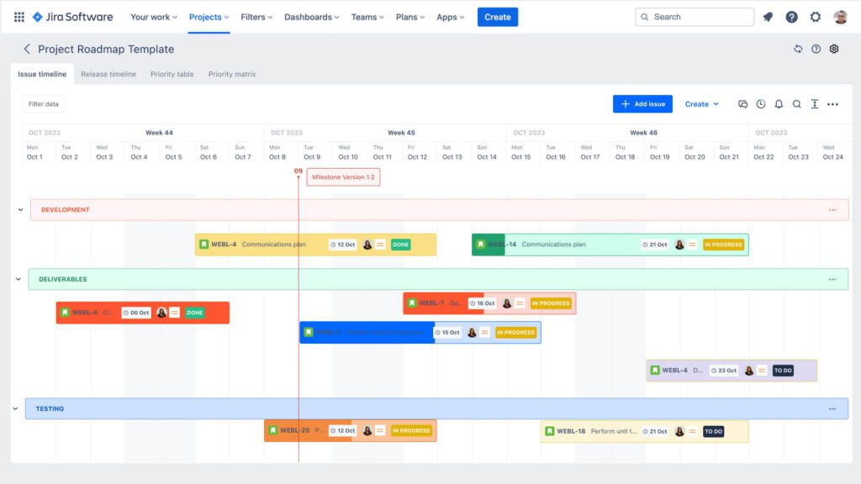Open the help icon in the top navigation bar

tap(791, 17)
